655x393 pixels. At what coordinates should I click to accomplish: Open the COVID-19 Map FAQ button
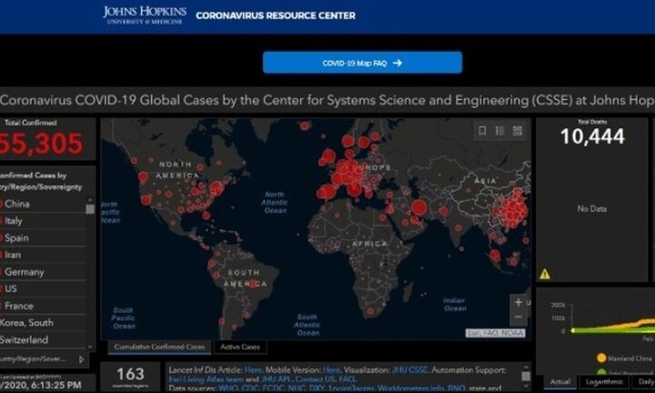point(362,63)
